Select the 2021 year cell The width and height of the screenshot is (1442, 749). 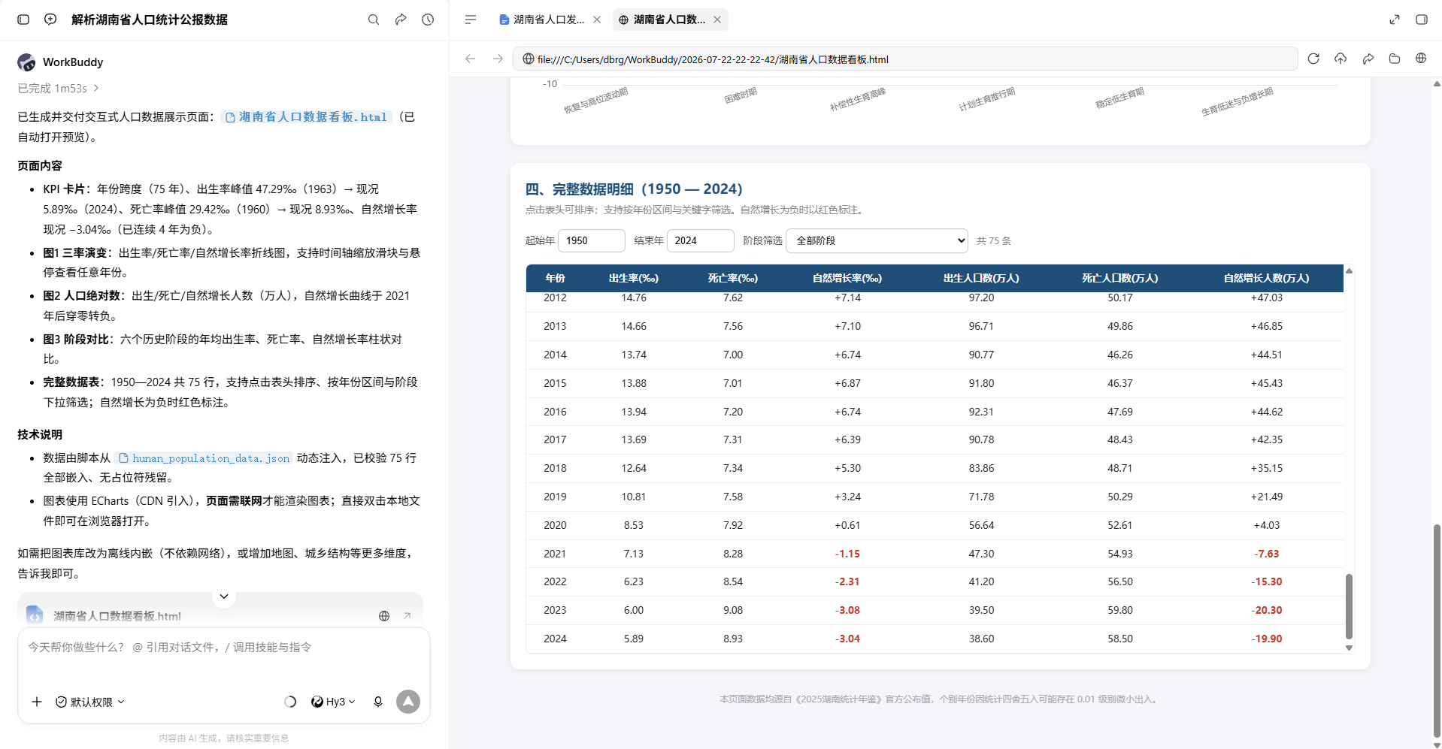pyautogui.click(x=555, y=554)
